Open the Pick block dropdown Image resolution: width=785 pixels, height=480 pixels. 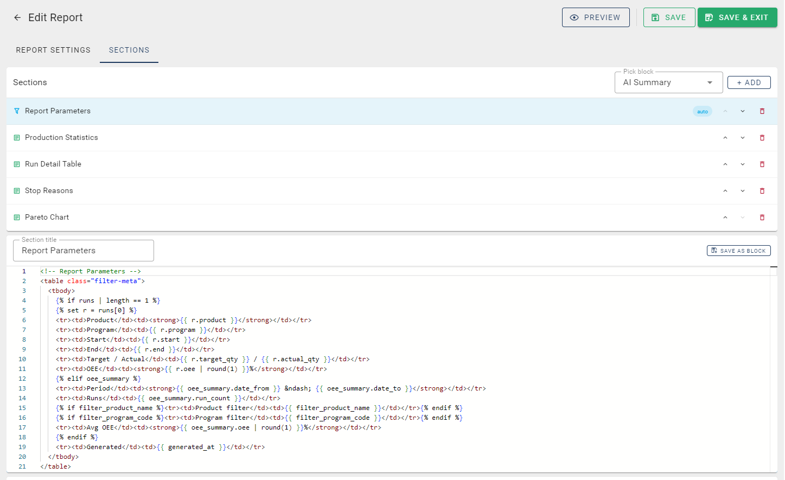(x=668, y=82)
